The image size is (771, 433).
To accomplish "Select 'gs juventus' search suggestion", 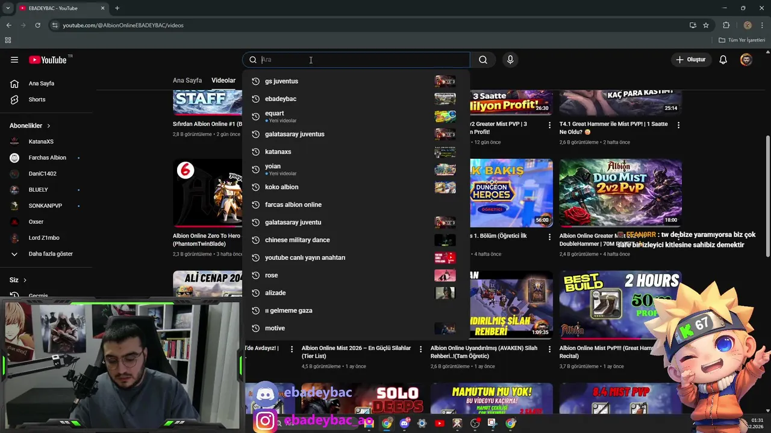I will [x=355, y=81].
